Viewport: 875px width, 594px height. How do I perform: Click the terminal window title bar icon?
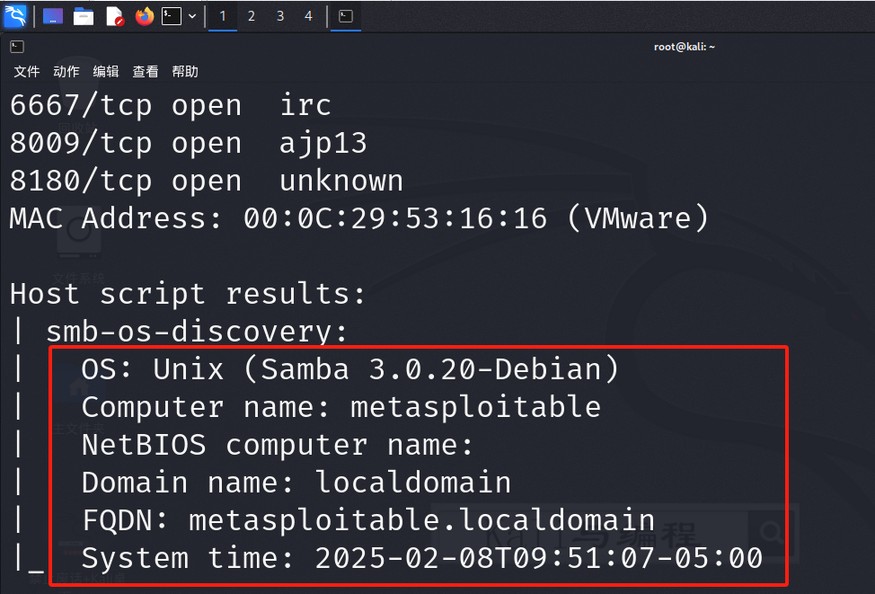pos(17,47)
